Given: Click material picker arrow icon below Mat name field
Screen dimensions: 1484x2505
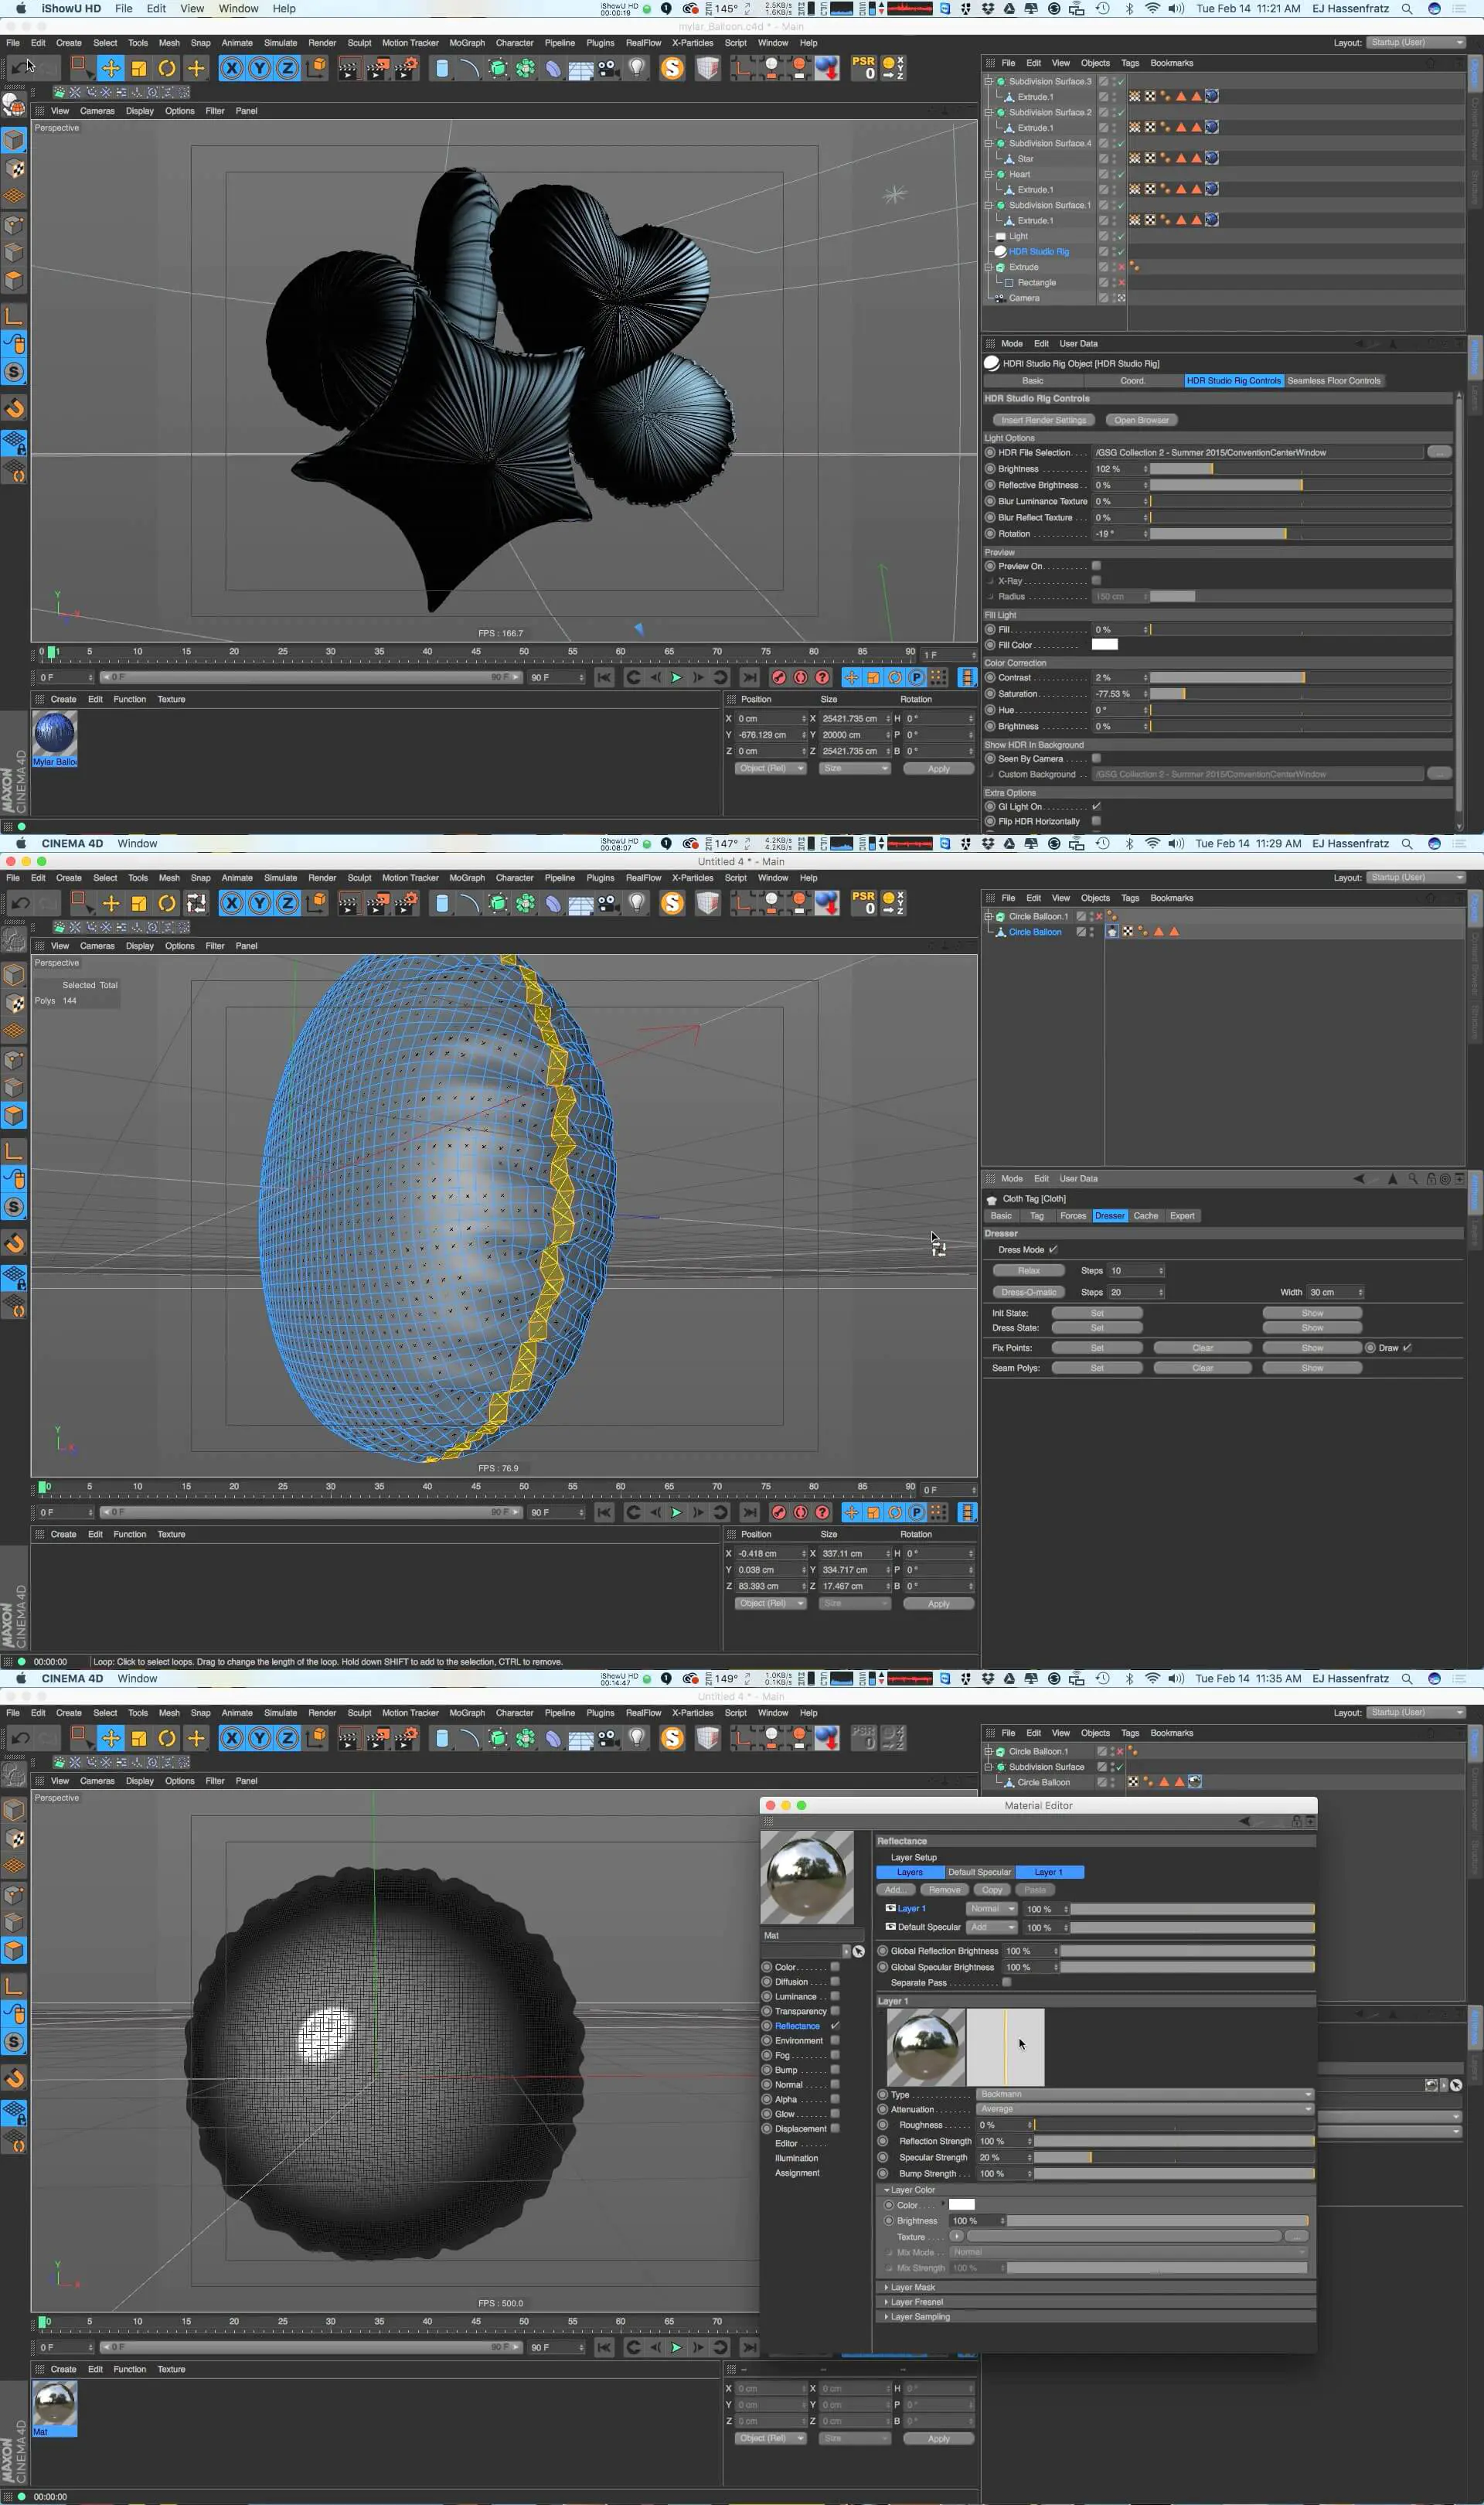Looking at the screenshot, I should [858, 1951].
